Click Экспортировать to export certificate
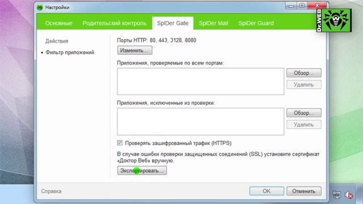The image size is (363, 204). click(x=142, y=171)
